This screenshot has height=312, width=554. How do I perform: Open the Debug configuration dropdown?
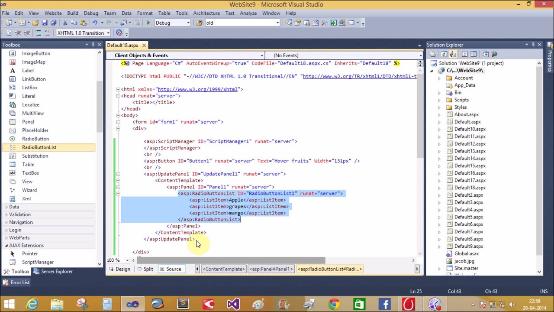coord(188,23)
